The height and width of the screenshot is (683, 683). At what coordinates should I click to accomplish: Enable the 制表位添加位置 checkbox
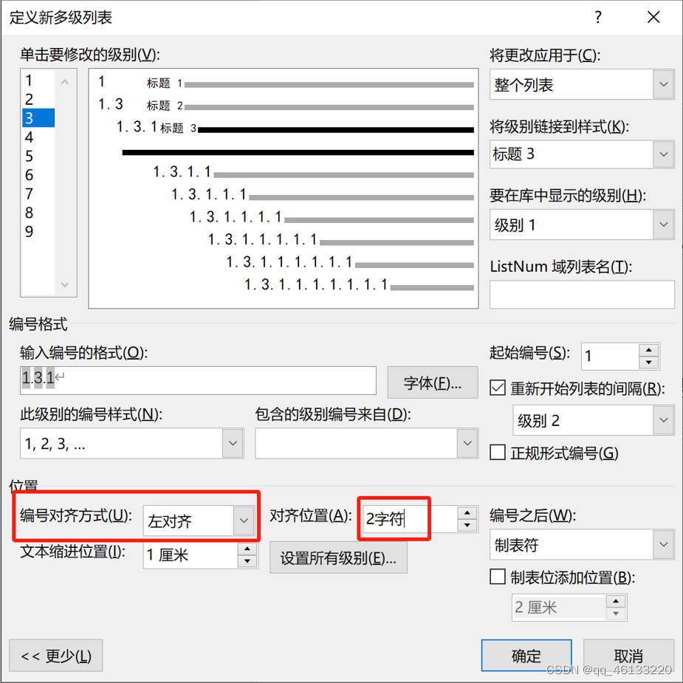[498, 577]
